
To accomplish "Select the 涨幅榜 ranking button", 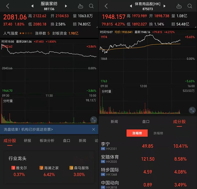I will coord(137,133).
